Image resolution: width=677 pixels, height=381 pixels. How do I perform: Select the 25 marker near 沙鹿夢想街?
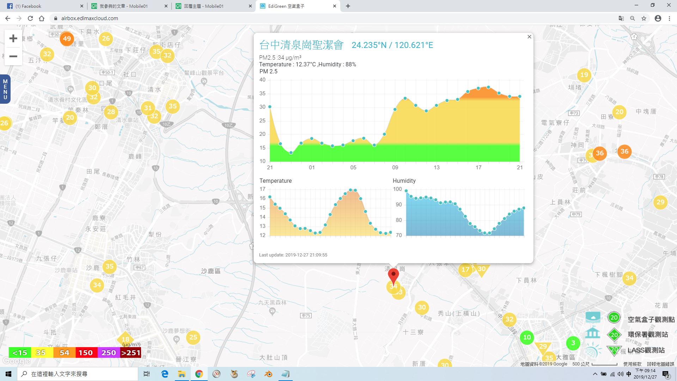coord(193,337)
